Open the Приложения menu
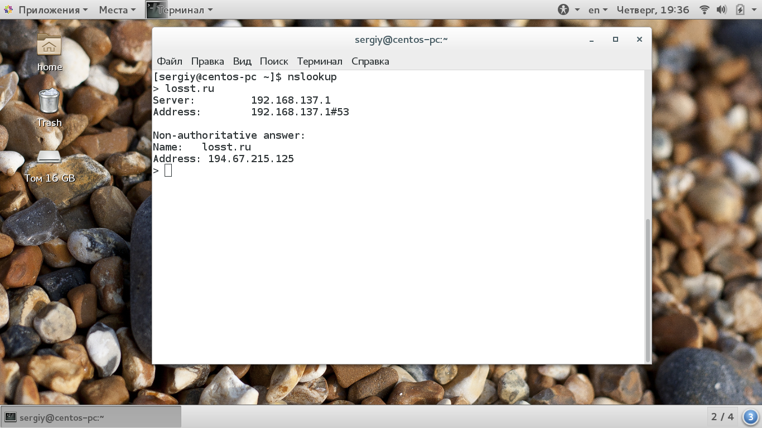This screenshot has height=428, width=762. (53, 9)
